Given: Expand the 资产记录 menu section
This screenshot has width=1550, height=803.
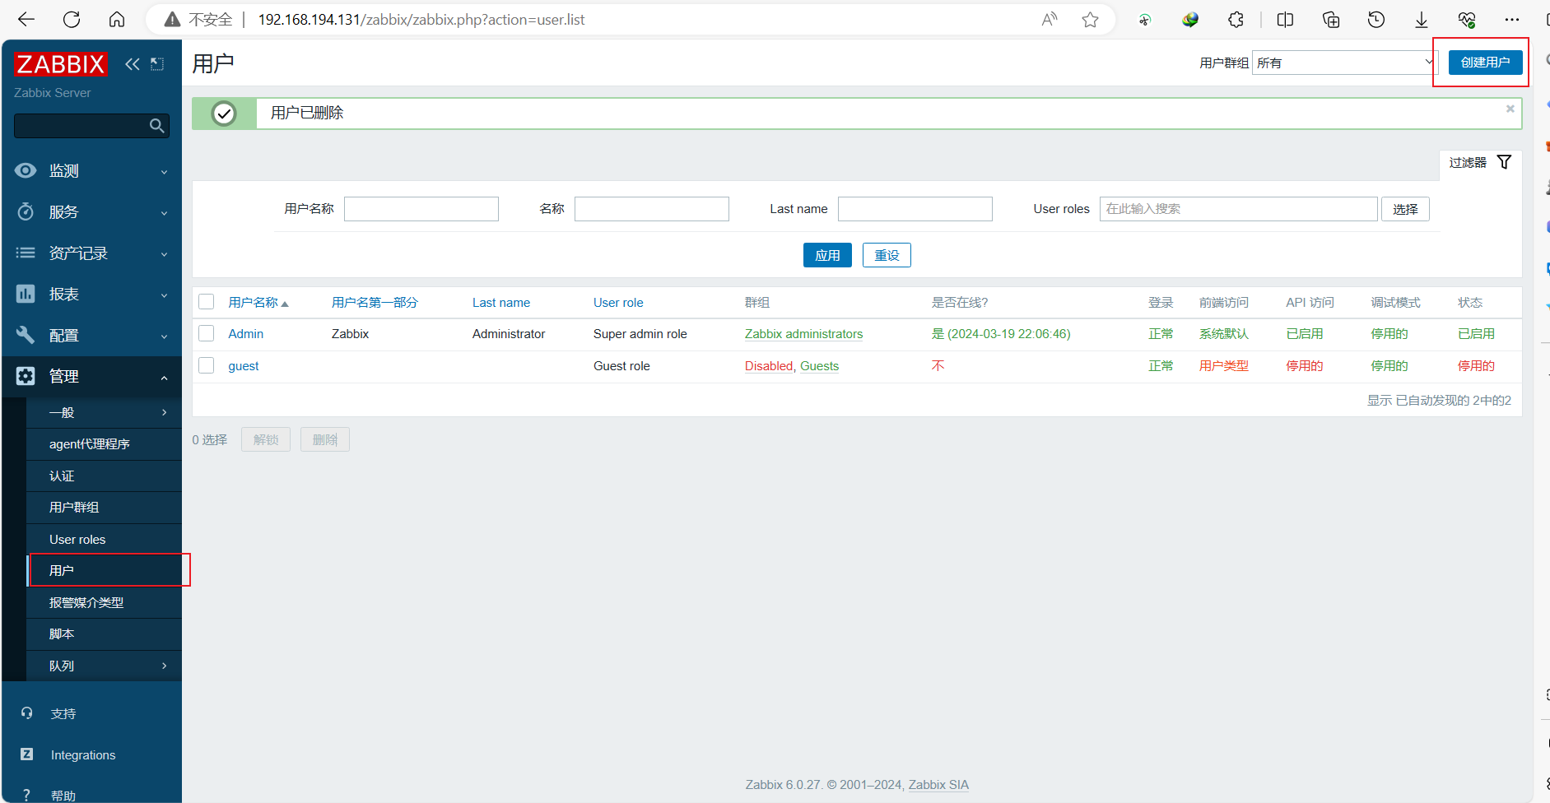Looking at the screenshot, I should (x=91, y=253).
